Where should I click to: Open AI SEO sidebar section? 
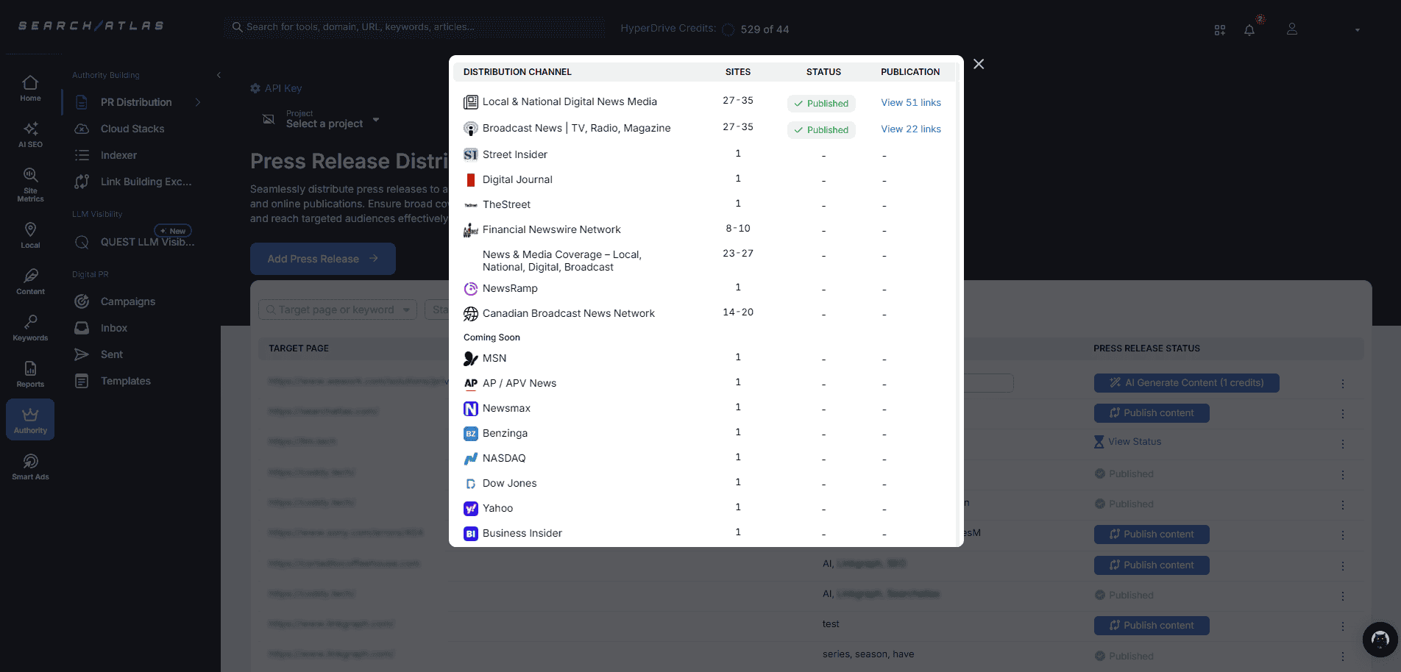(x=30, y=135)
